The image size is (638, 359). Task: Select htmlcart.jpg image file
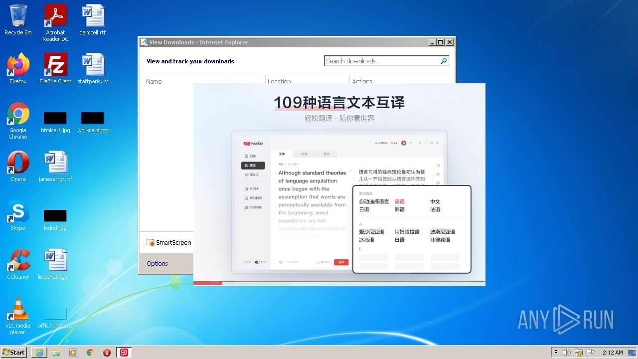(55, 123)
